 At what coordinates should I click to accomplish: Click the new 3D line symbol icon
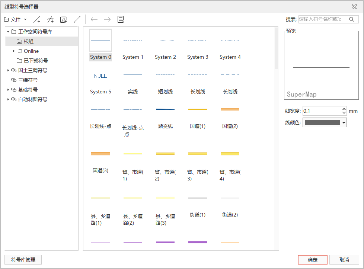50,19
